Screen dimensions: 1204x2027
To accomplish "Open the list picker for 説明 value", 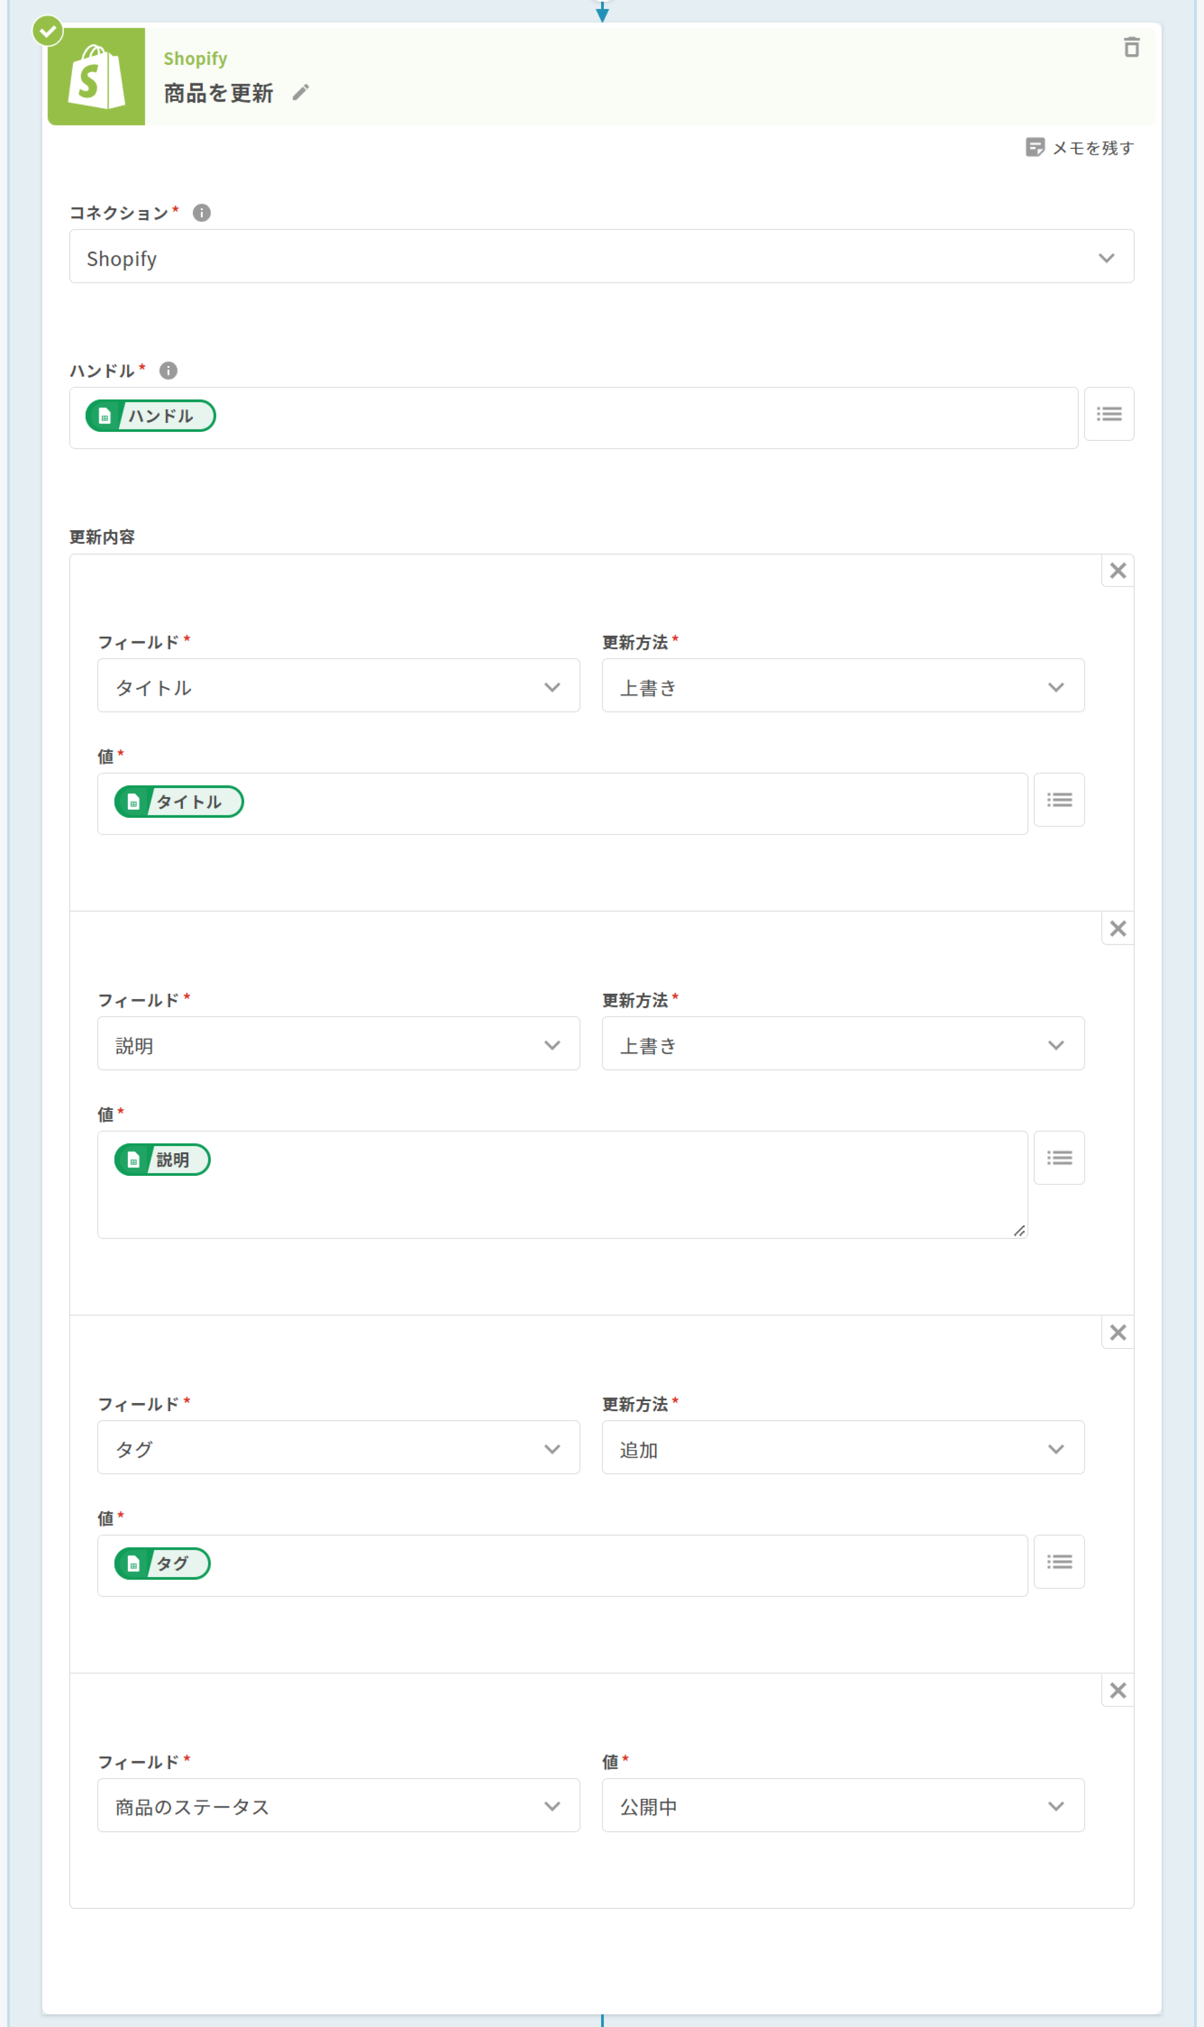I will [1059, 1158].
